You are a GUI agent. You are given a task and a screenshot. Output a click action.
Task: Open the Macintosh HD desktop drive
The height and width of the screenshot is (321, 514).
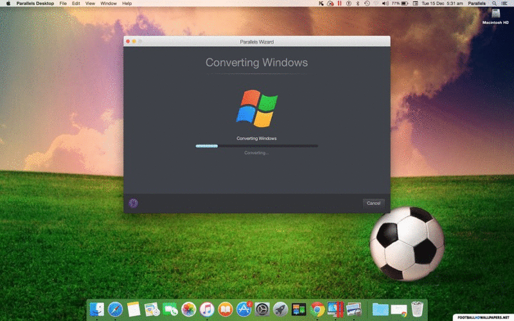495,17
